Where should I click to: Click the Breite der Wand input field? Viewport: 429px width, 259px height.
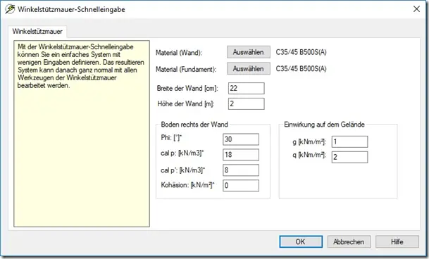click(247, 89)
